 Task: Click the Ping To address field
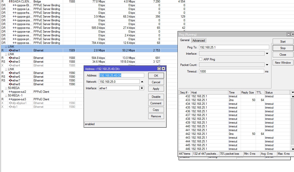pos(234,47)
